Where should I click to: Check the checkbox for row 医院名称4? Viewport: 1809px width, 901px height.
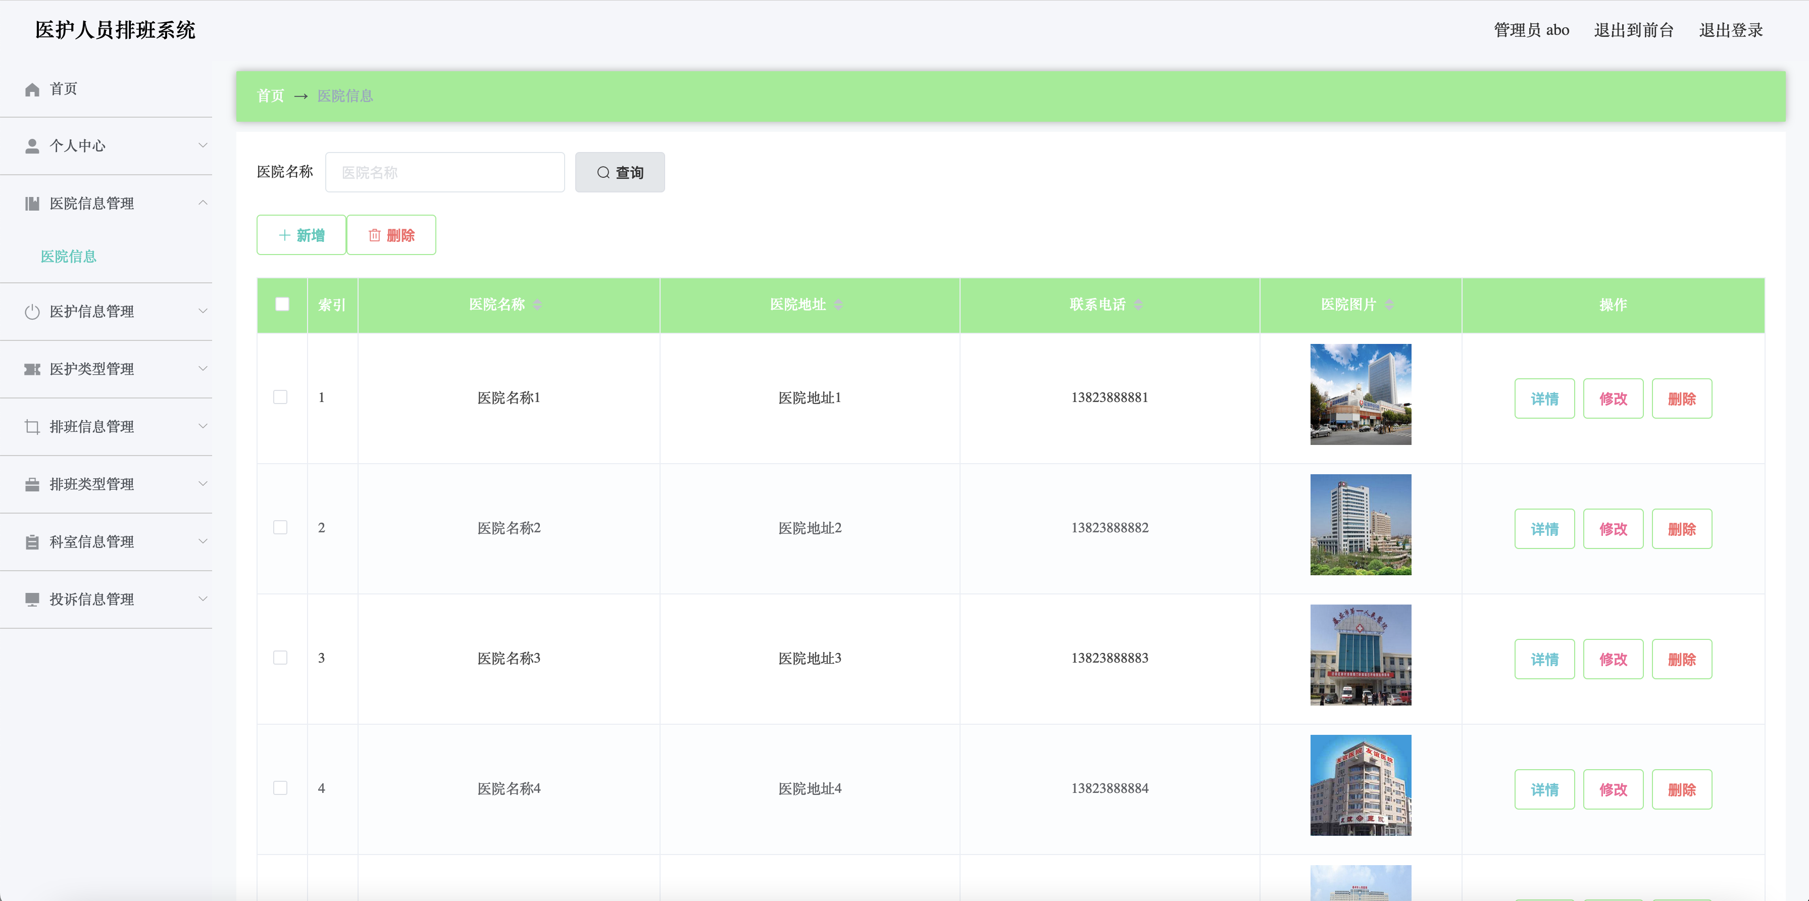pos(280,788)
